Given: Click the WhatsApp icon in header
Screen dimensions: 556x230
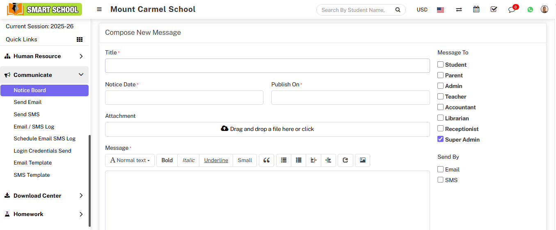Looking at the screenshot, I should [x=530, y=9].
